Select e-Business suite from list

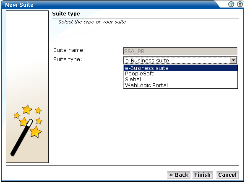point(180,68)
